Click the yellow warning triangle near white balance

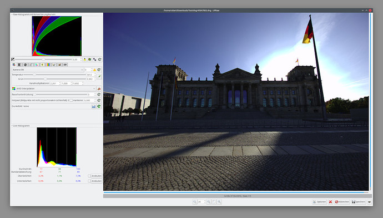(x=95, y=70)
